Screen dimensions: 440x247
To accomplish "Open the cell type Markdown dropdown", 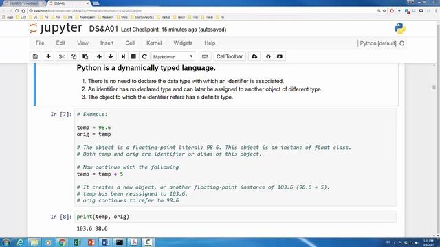I will (x=173, y=56).
